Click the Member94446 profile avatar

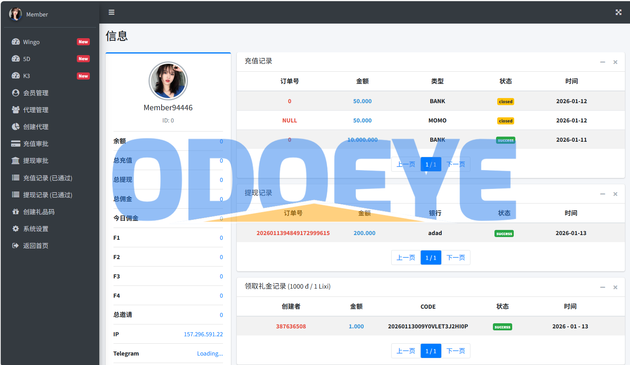tap(168, 81)
